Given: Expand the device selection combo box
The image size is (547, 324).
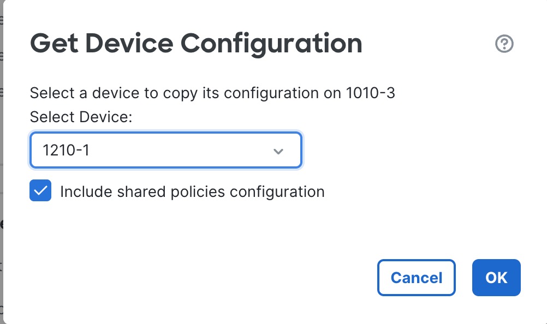Looking at the screenshot, I should point(165,150).
